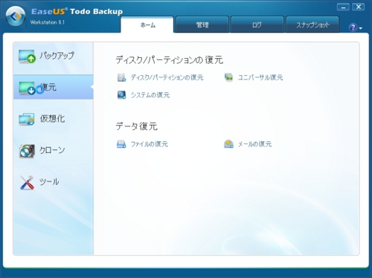Click the EaseUS Todo Backup title text
372x278 pixels.
pyautogui.click(x=77, y=11)
